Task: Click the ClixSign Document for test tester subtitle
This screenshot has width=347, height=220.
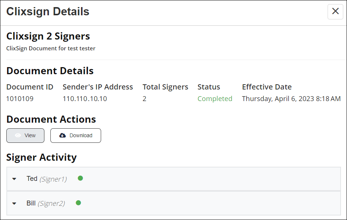Action: (51, 48)
